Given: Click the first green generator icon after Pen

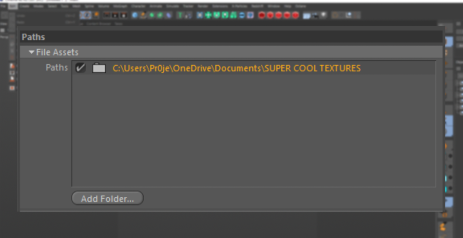Looking at the screenshot, I should (x=152, y=15).
